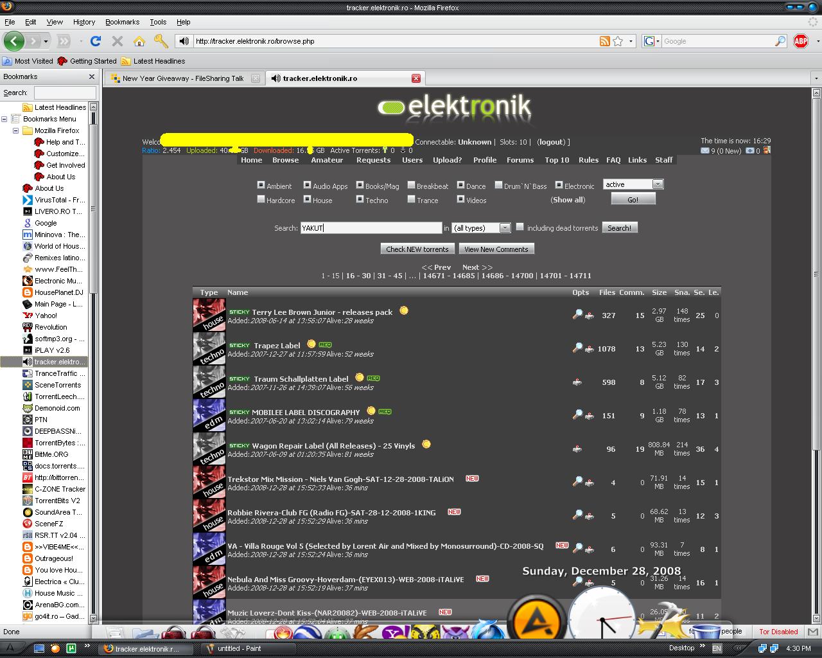The width and height of the screenshot is (822, 658).
Task: Click the Go! button
Action: [x=633, y=199]
